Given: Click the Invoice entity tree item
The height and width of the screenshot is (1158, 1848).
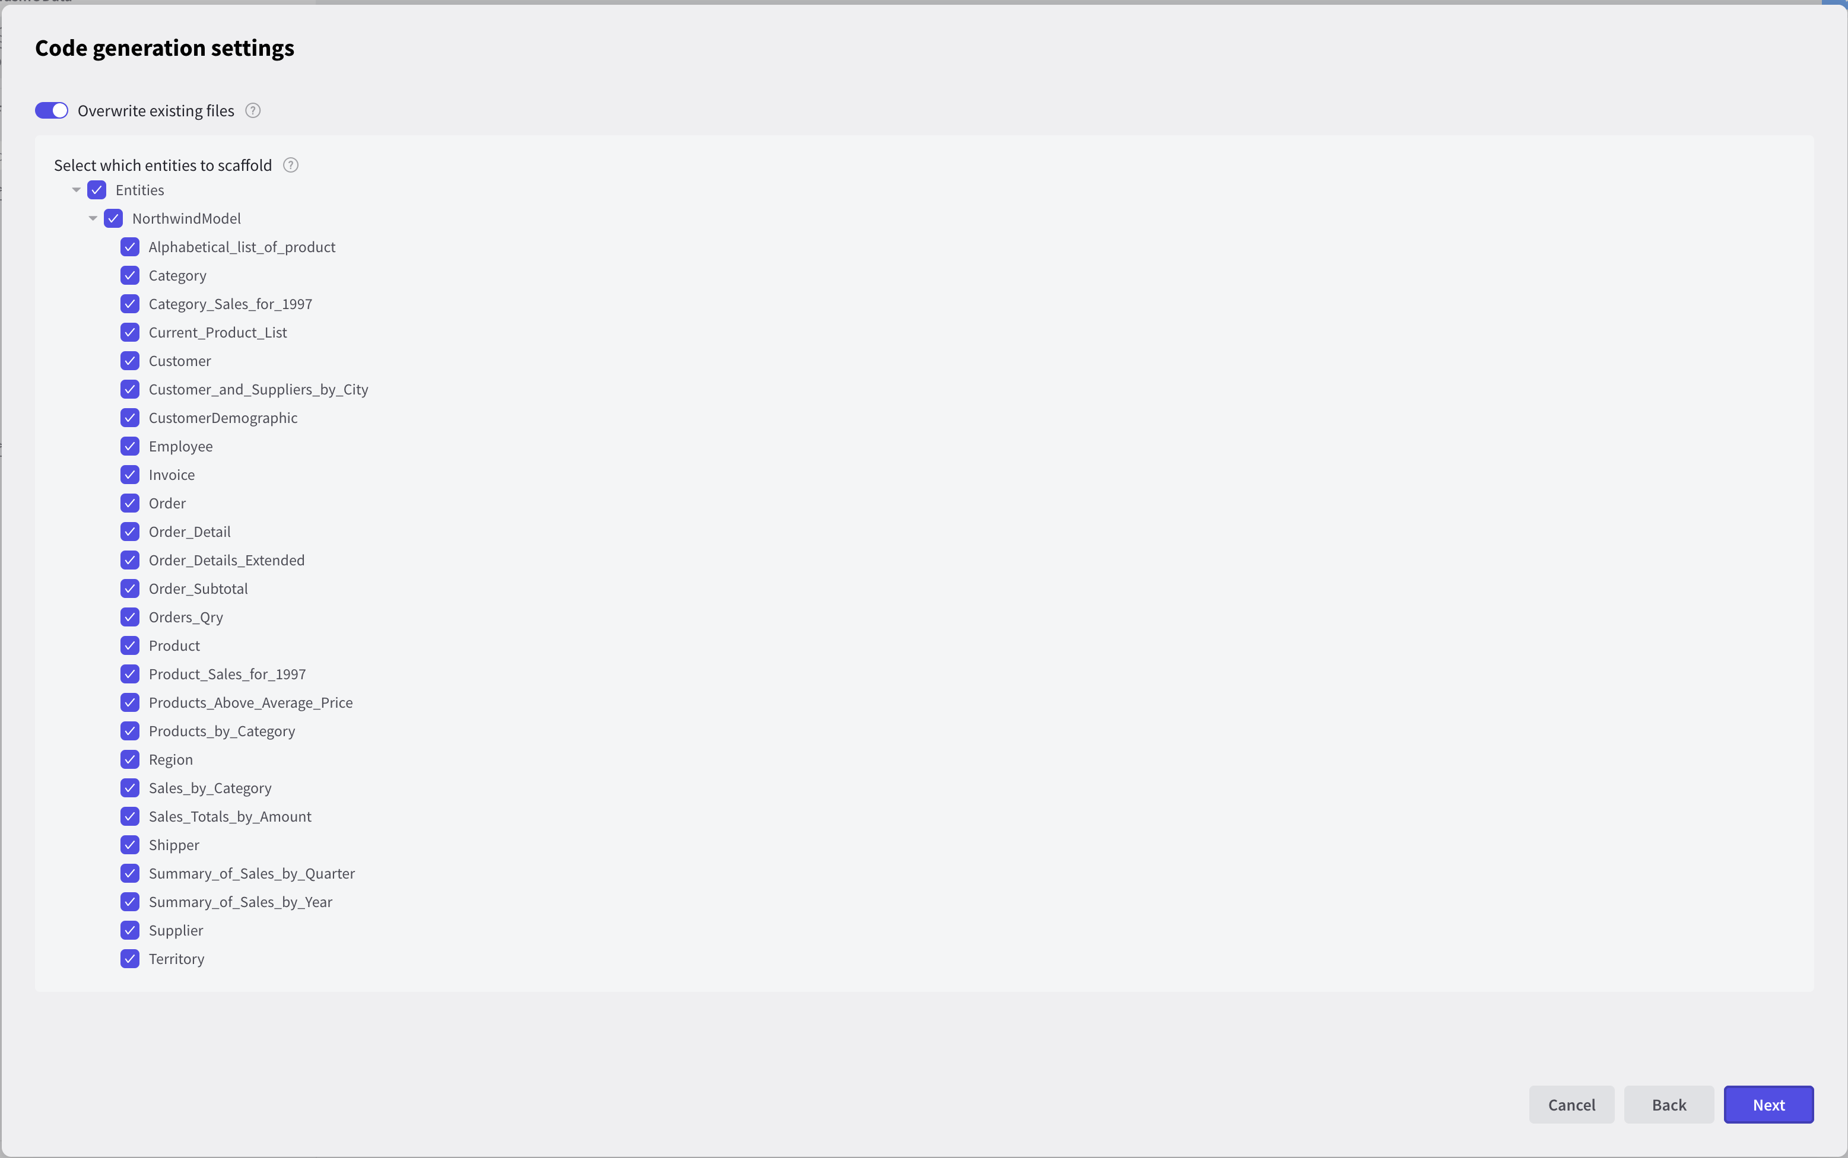Looking at the screenshot, I should click(171, 473).
